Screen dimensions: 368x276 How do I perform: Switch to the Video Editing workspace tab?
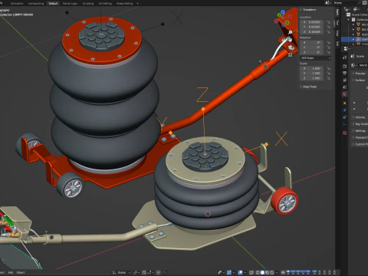124,3
